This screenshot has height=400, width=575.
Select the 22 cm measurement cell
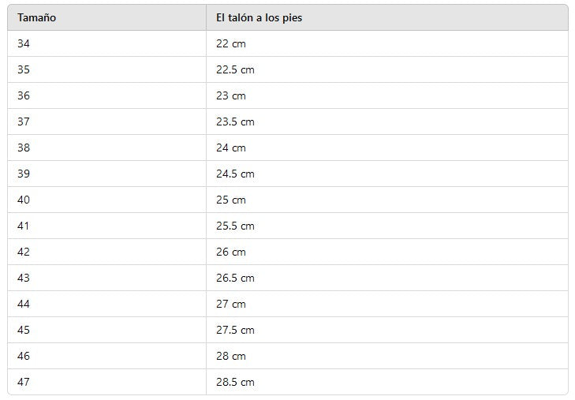[x=230, y=43]
